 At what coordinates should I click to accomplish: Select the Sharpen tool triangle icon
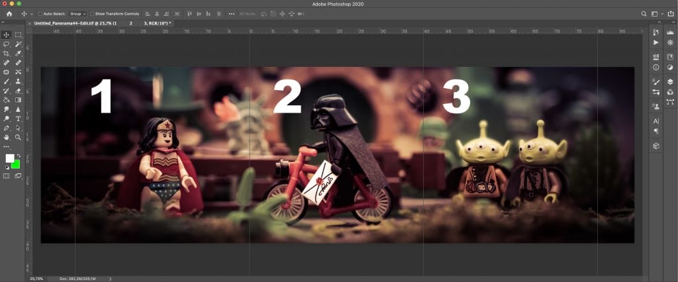tap(18, 109)
